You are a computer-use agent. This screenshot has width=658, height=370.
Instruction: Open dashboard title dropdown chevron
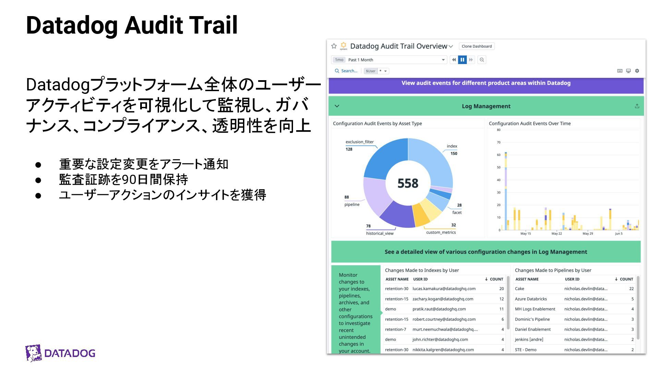click(x=451, y=46)
